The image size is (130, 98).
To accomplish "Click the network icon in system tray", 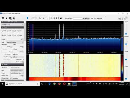I will coord(103,84).
